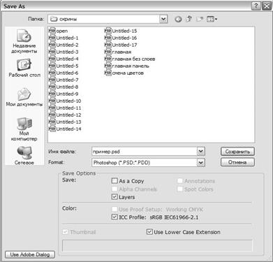The height and width of the screenshot is (262, 273).
Task: Go to the Рабочий стол places shortcut
Action: pos(24,68)
